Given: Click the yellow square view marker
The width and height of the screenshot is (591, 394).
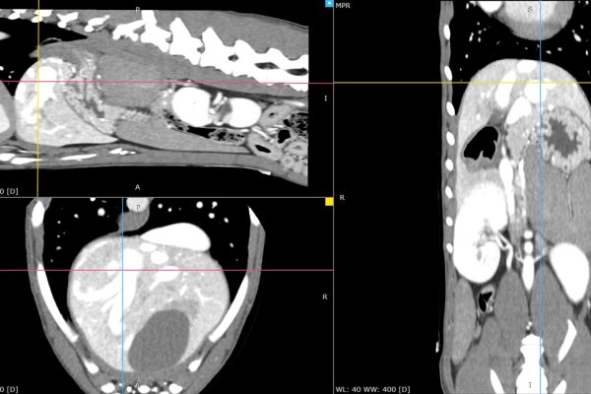Looking at the screenshot, I should 329,201.
